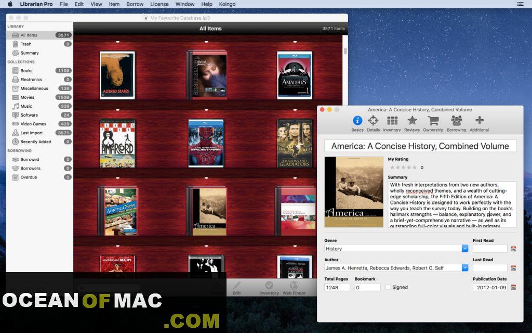This screenshot has width=532, height=333.
Task: Select the Altered States cover
Action: click(x=117, y=75)
